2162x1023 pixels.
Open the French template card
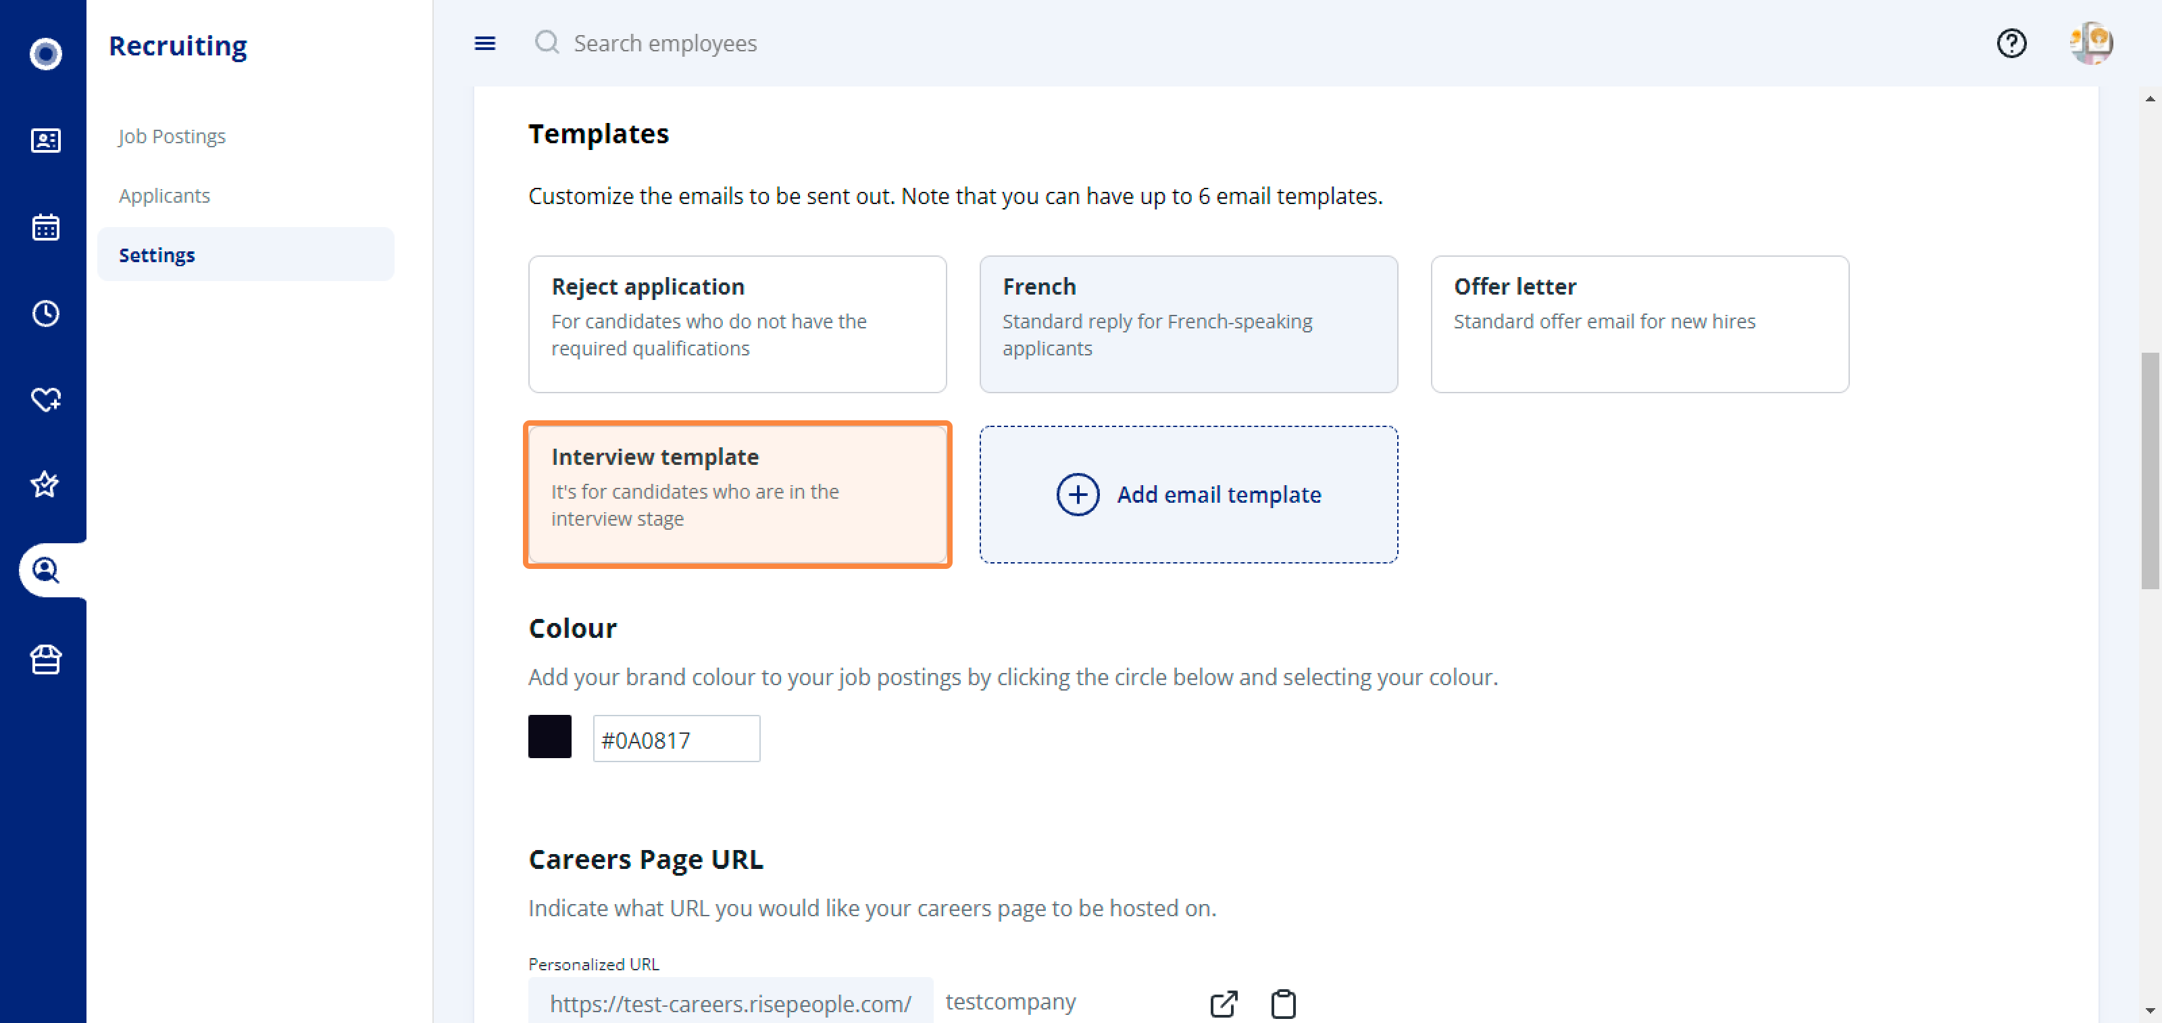(1188, 324)
